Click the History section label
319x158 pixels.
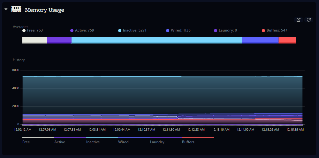tap(19, 60)
